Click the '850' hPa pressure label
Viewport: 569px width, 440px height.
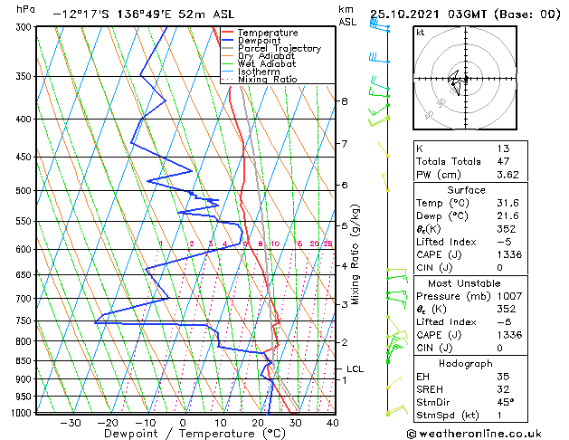pyautogui.click(x=25, y=361)
